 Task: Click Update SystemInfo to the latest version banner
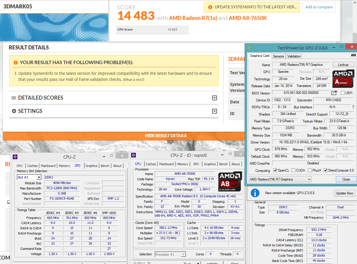pos(252,7)
